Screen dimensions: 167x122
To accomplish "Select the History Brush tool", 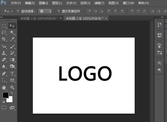I will (12, 53).
